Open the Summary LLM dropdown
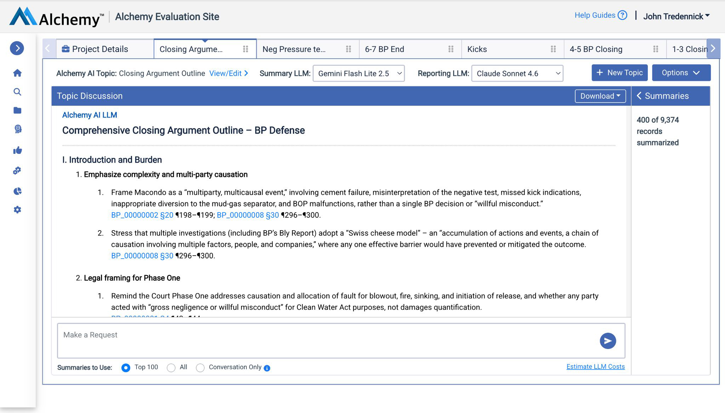Screen dimensions: 725x413 tap(358, 74)
